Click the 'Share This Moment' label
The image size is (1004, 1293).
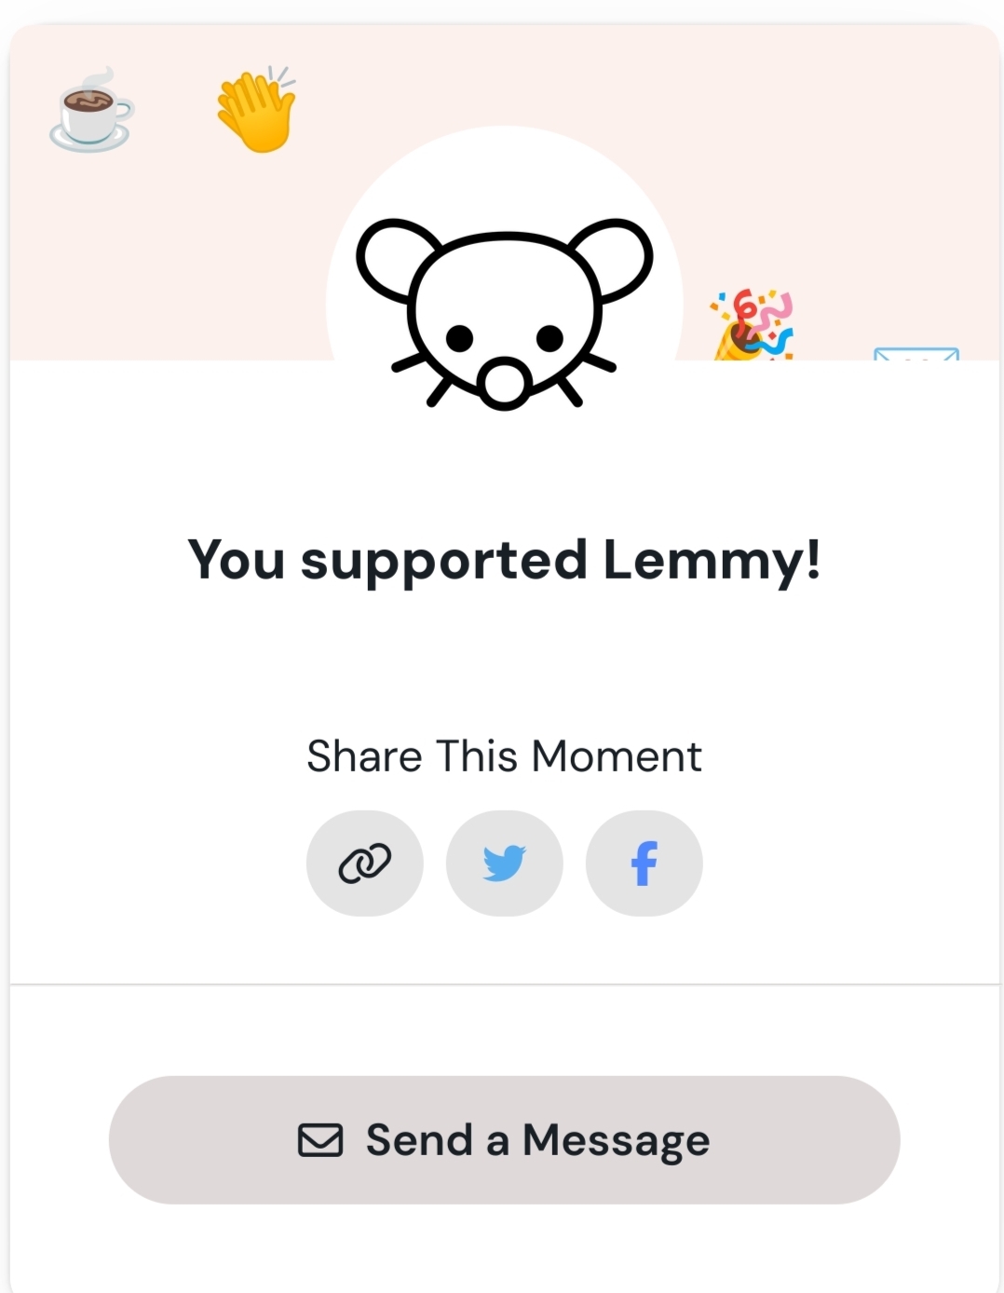pyautogui.click(x=504, y=755)
